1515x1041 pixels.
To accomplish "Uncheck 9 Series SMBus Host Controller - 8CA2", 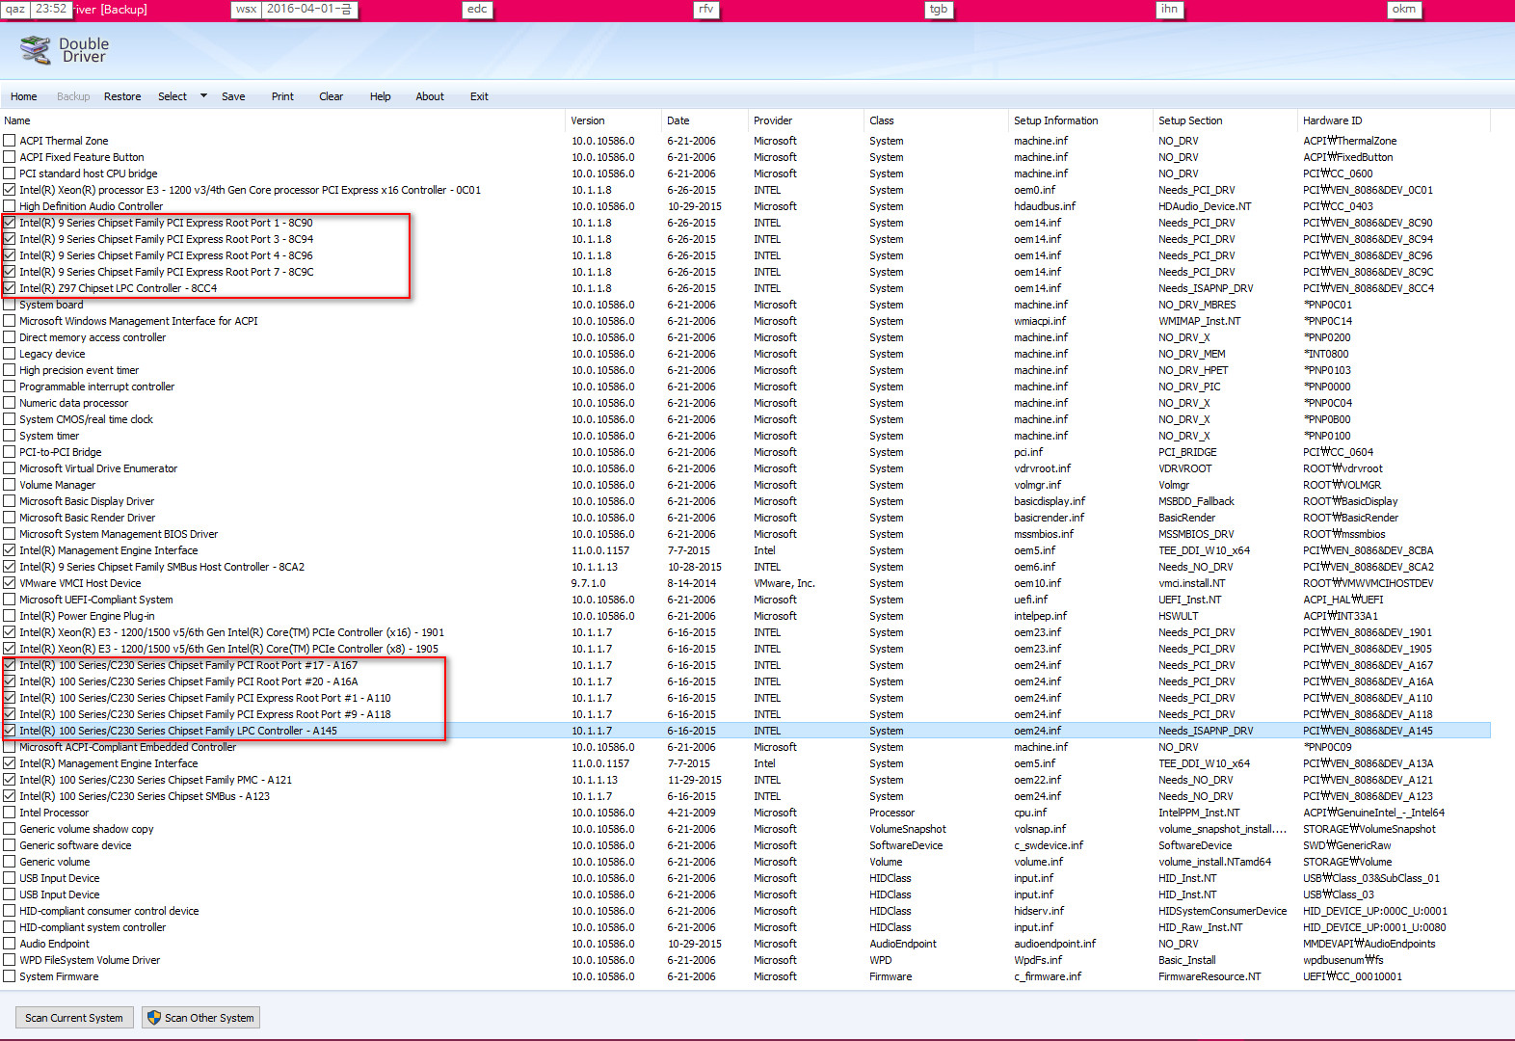I will click(10, 567).
